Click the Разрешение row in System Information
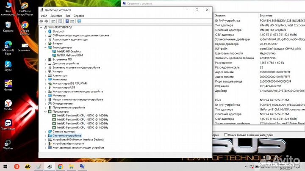Image resolution: width=305 pixels, height=171 pixels. click(x=259, y=63)
